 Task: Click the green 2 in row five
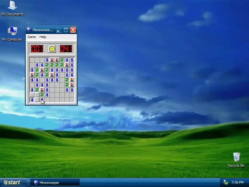point(67,80)
